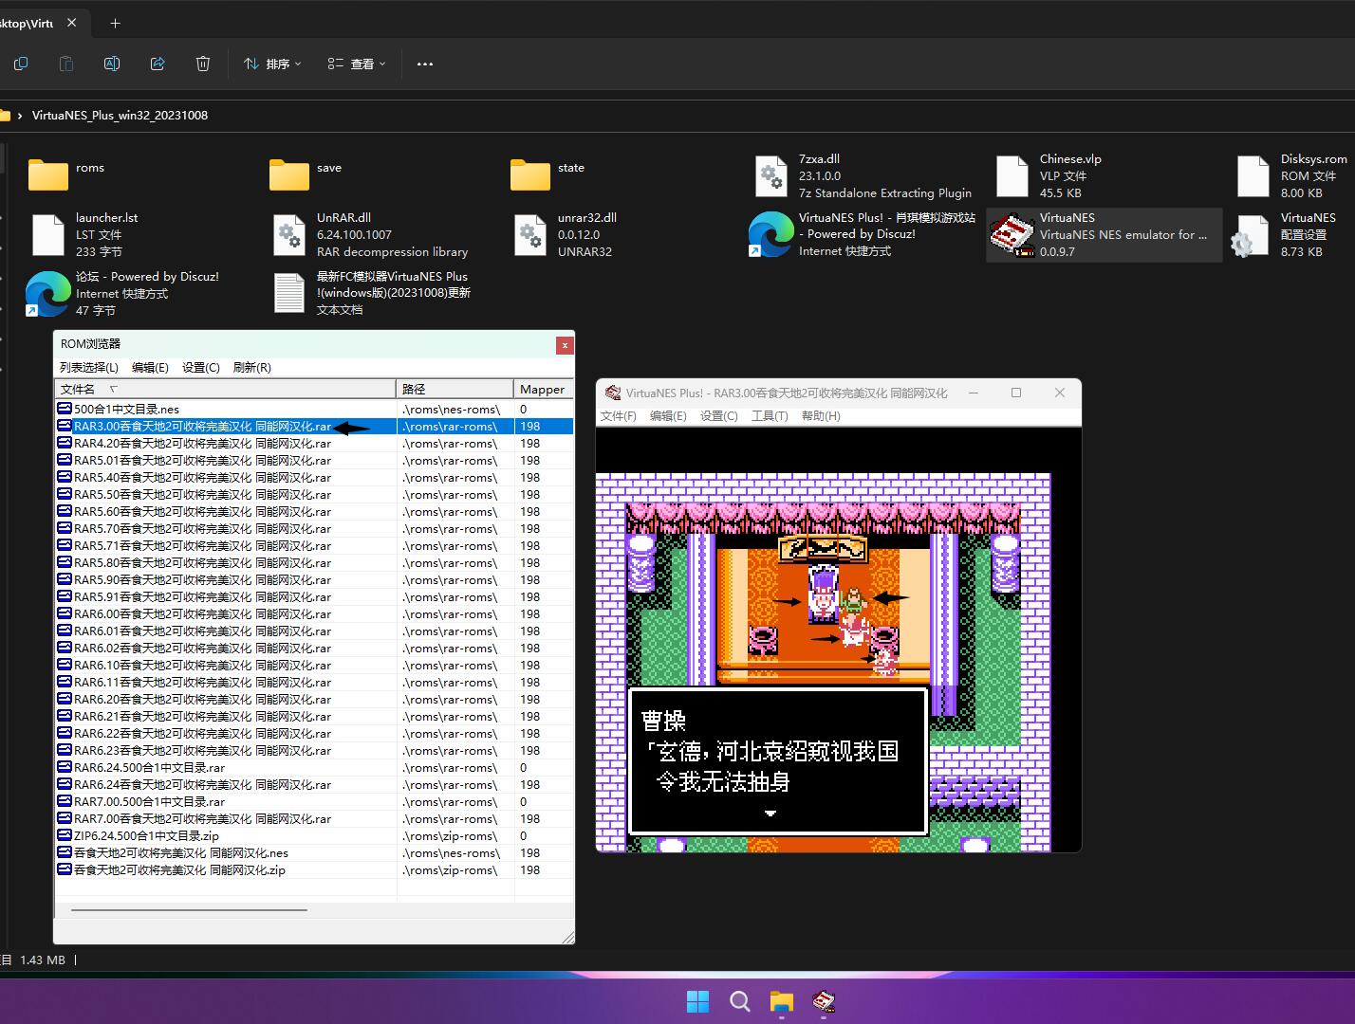This screenshot has width=1355, height=1024.
Task: Open 文件(F) menu in VirtuaNES window
Action: tap(619, 416)
